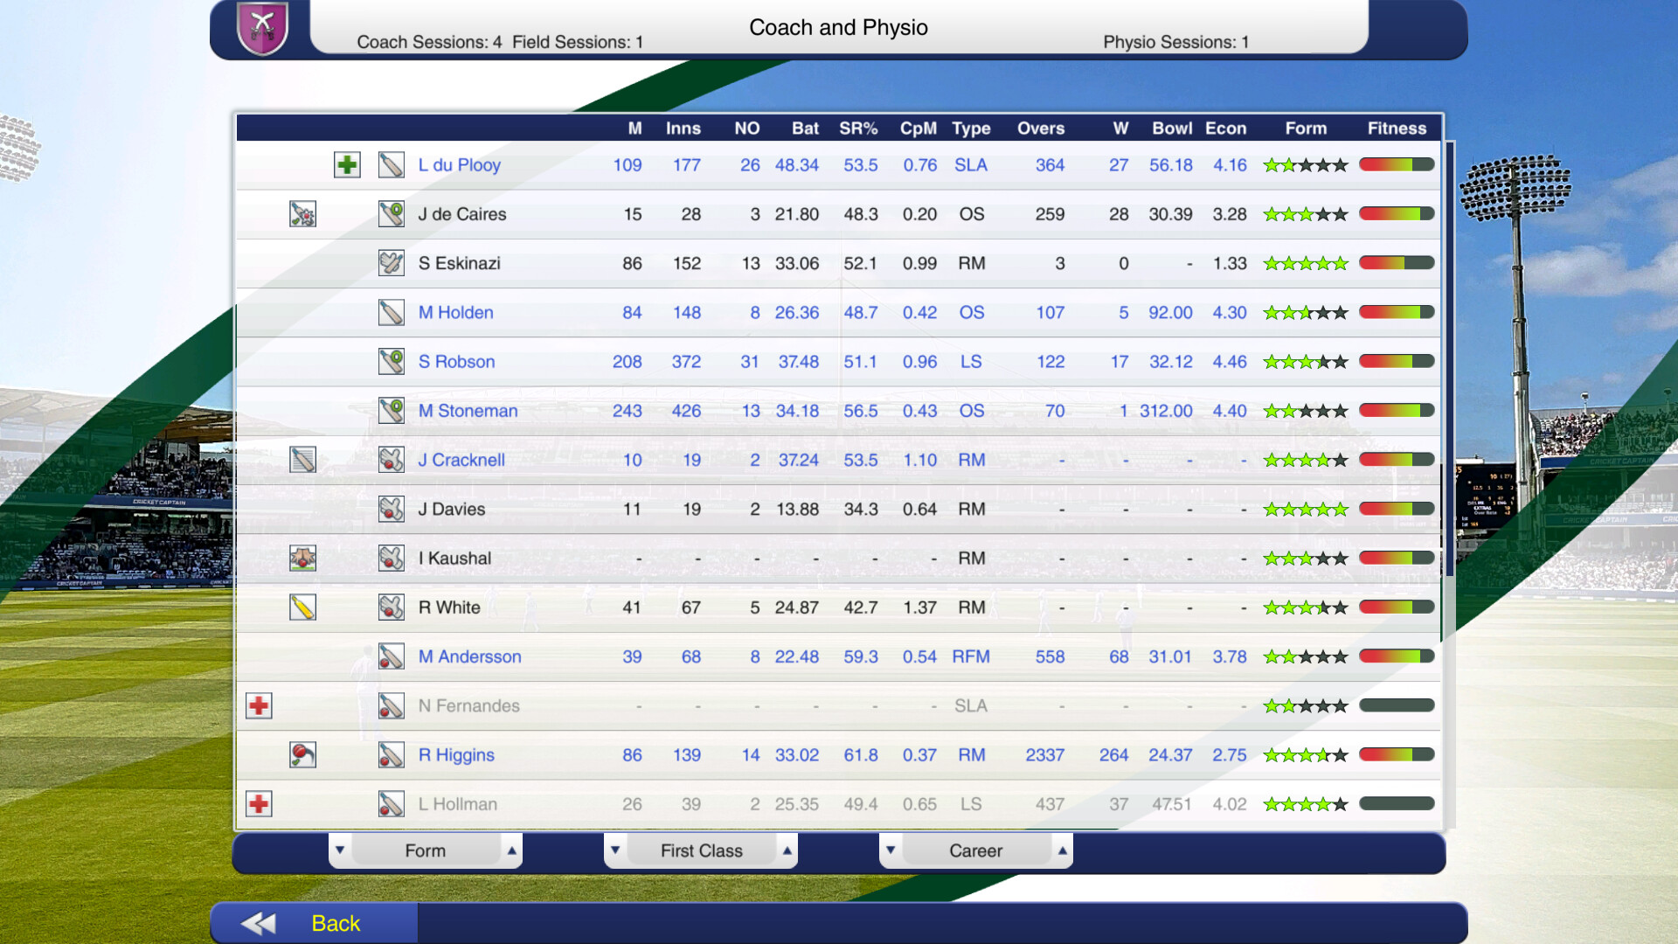Click red injury cross beside N Fernandes
The height and width of the screenshot is (944, 1678).
click(x=259, y=706)
